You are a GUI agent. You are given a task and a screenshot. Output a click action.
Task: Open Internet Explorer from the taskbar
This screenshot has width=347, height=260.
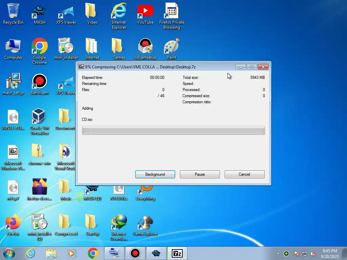point(30,253)
